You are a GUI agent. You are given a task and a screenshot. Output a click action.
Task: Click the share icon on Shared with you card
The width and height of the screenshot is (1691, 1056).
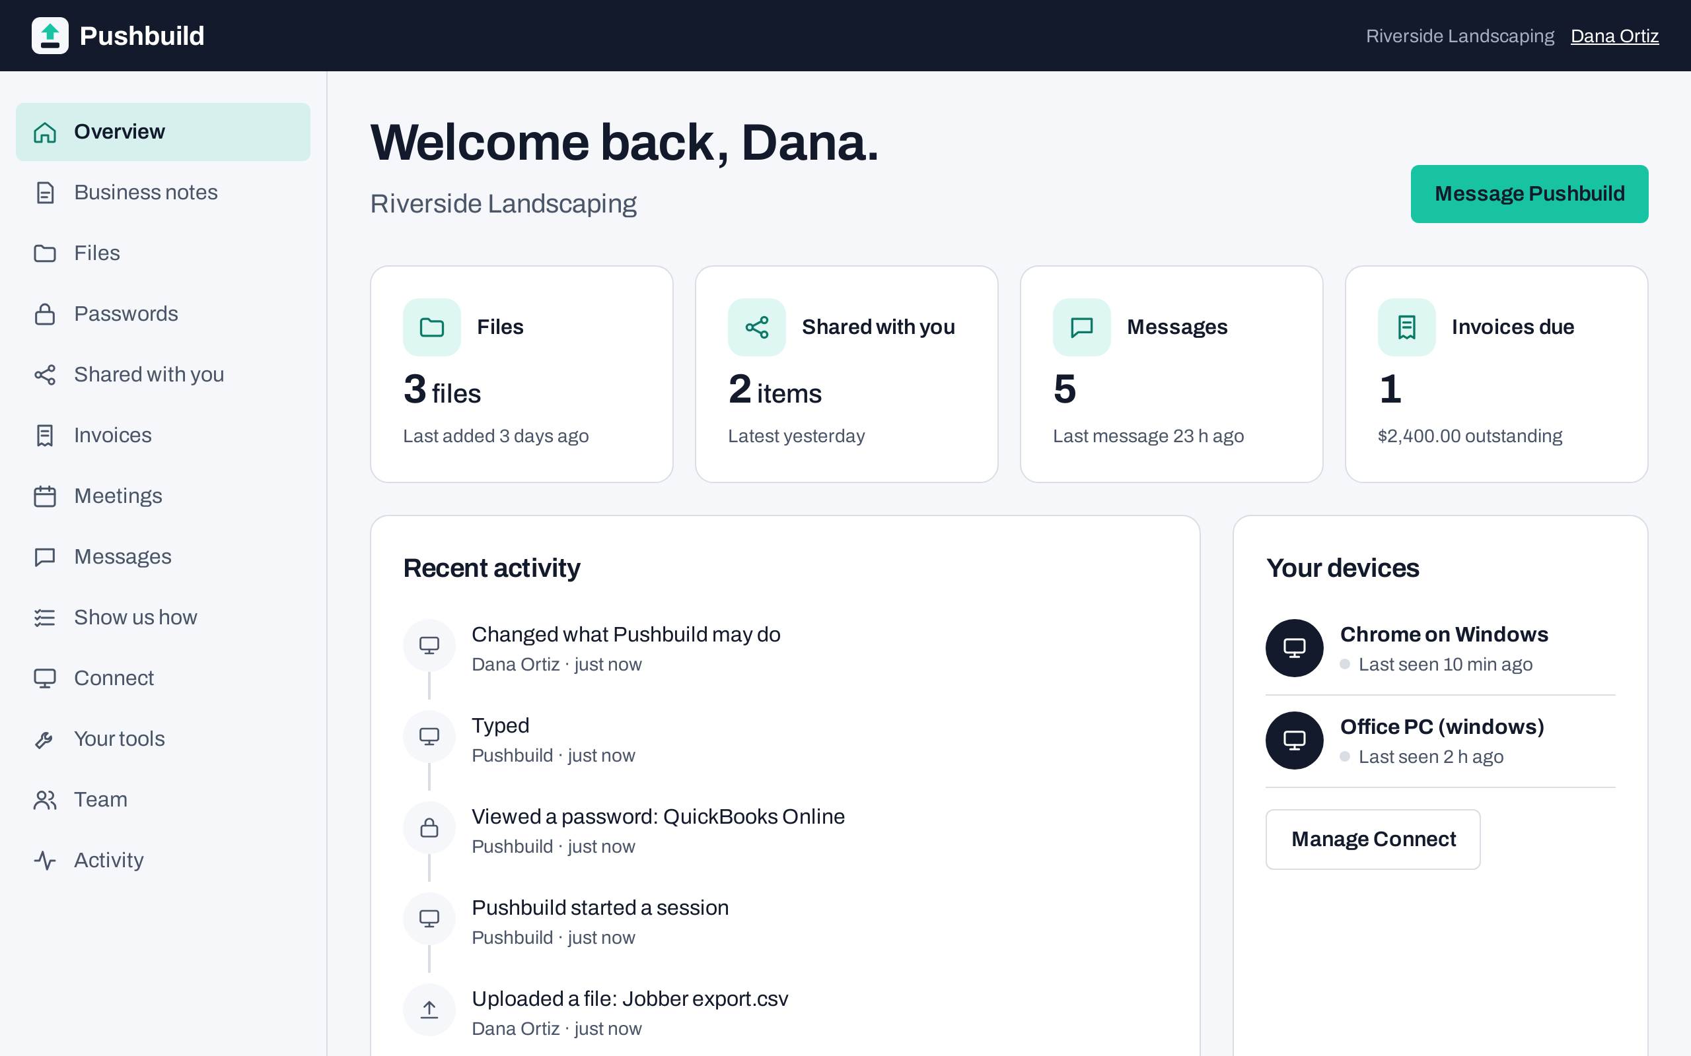tap(757, 327)
